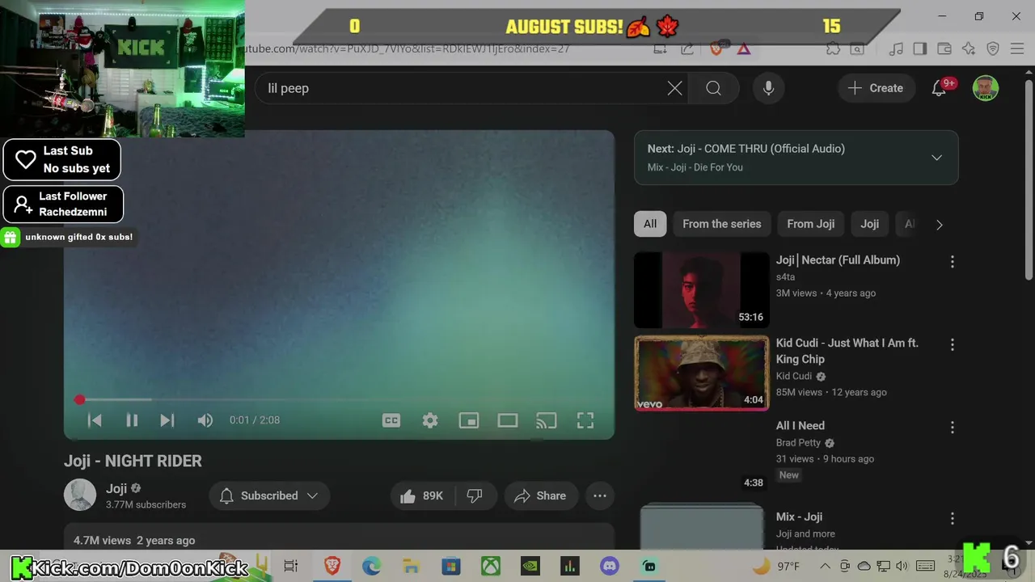Click the search magnifier button

[x=713, y=88]
